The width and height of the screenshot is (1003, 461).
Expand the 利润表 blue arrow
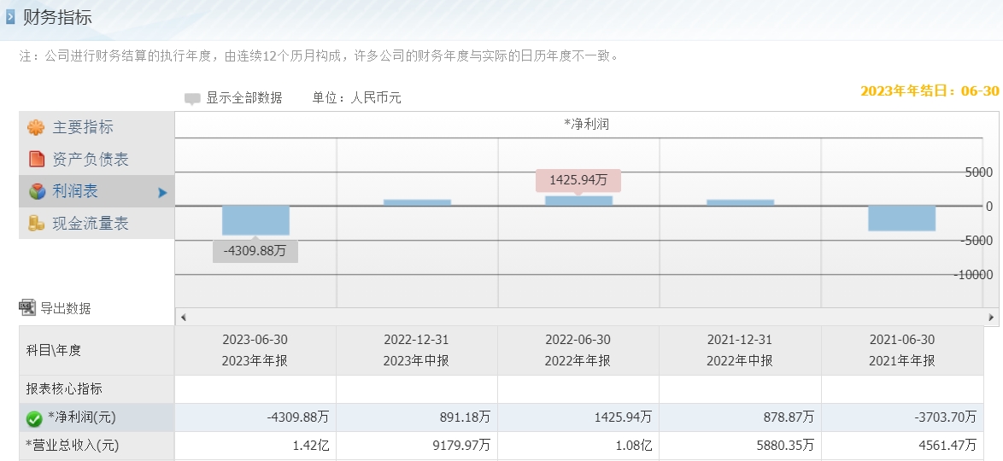click(162, 192)
